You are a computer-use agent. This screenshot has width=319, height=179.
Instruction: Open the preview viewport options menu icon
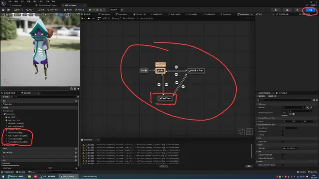click(x=2, y=15)
